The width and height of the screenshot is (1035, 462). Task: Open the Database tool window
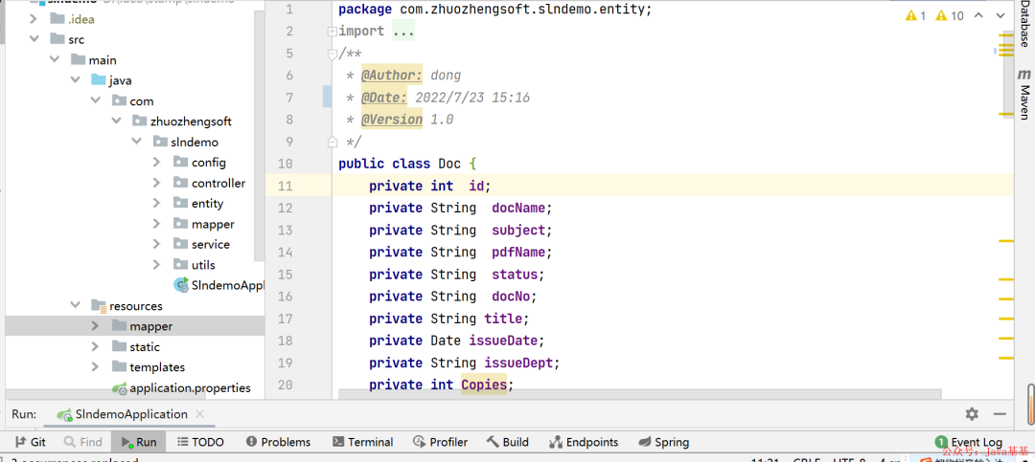[x=1024, y=25]
